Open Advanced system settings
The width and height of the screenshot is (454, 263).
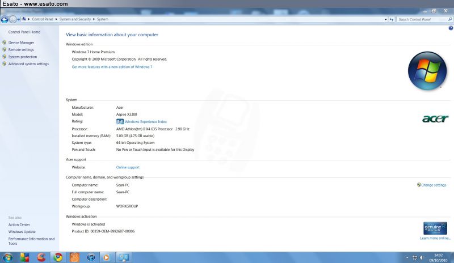(x=28, y=64)
